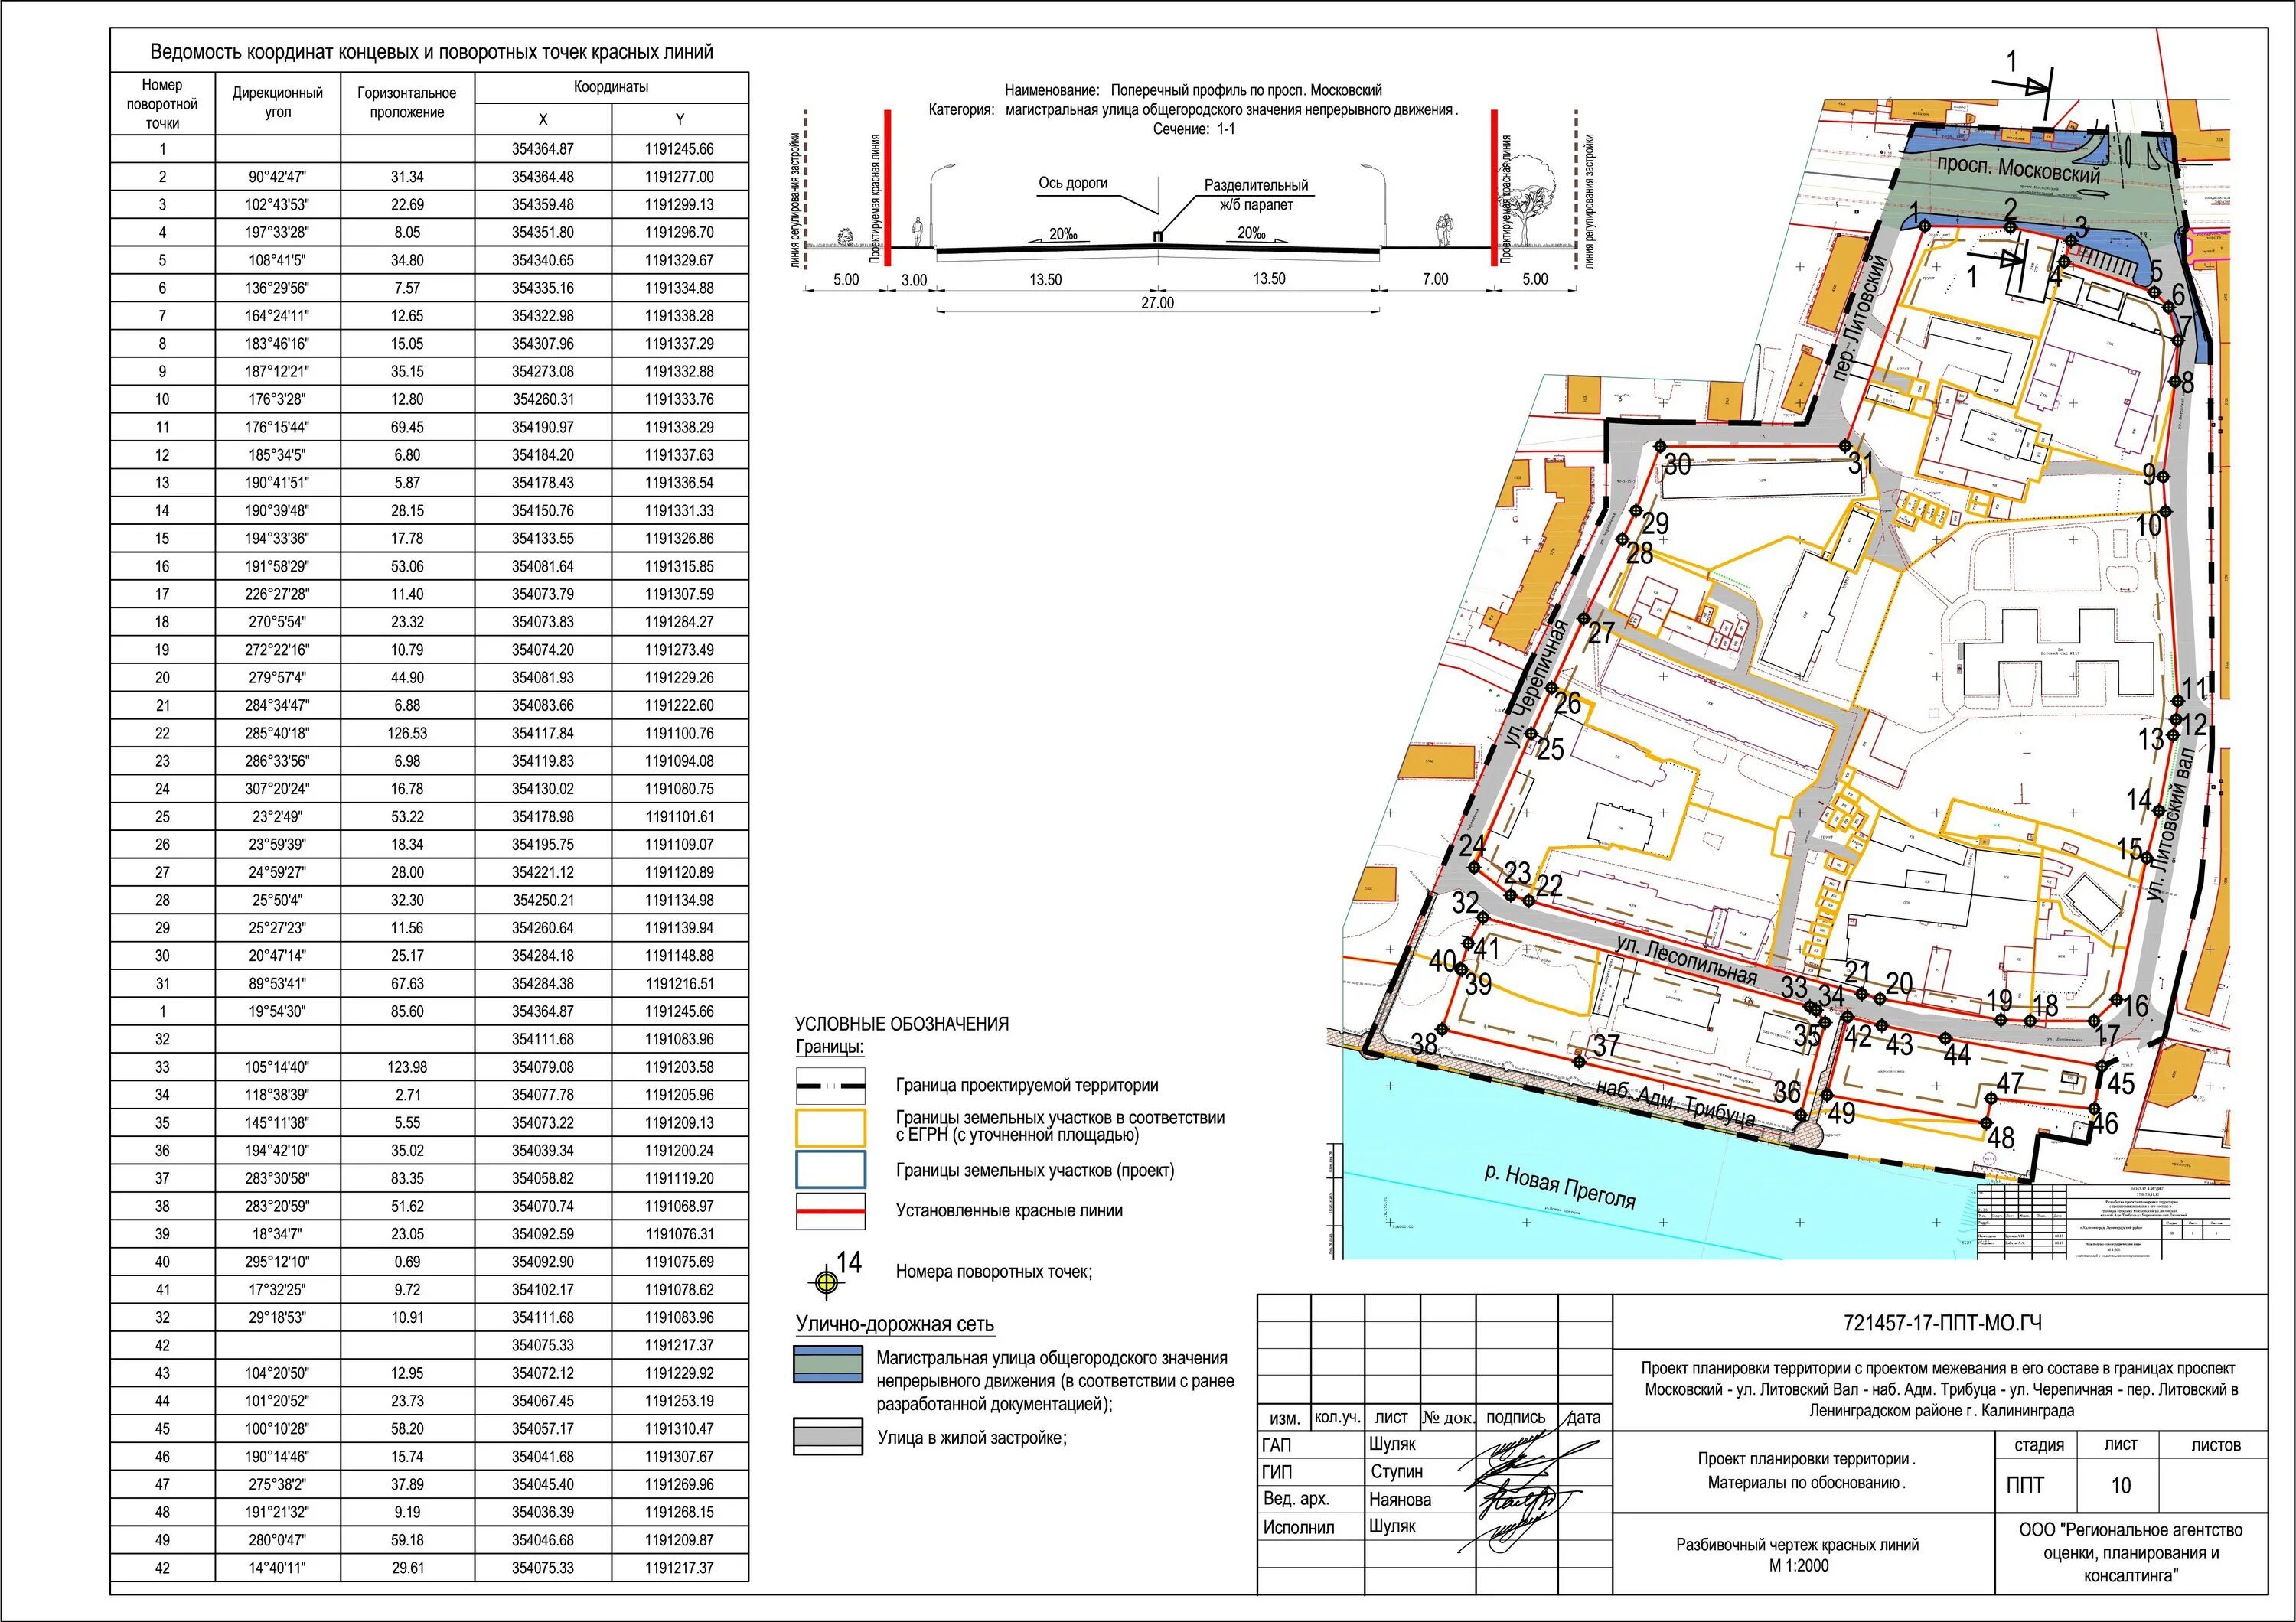Click the document code '721457-17-ППТ-МО.ГЧ'
Viewport: 2296px width, 1622px height.
(x=1942, y=1323)
